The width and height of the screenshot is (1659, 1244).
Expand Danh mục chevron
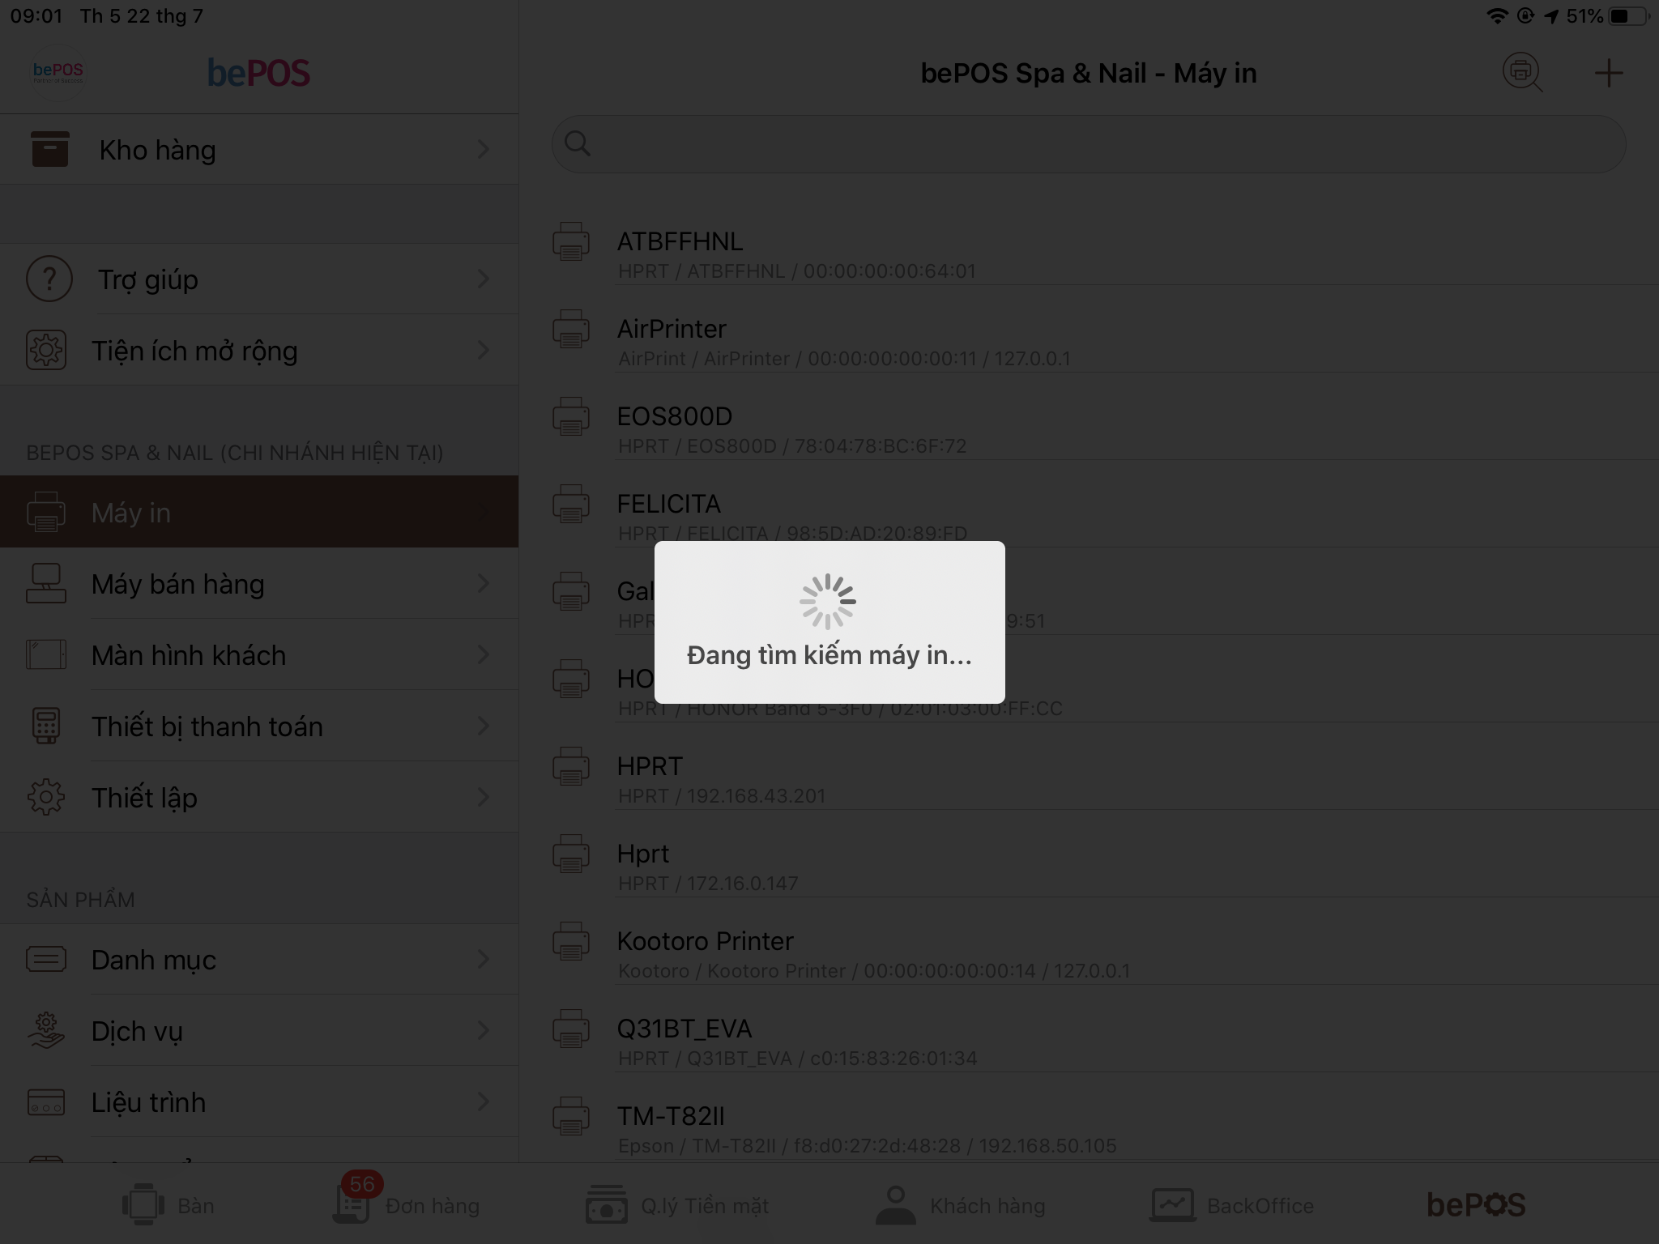coord(484,959)
